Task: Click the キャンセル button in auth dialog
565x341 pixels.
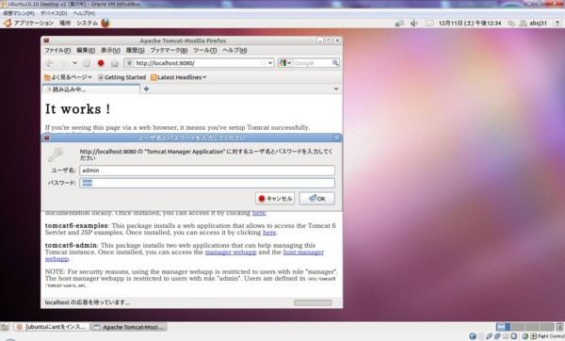Action: [275, 198]
